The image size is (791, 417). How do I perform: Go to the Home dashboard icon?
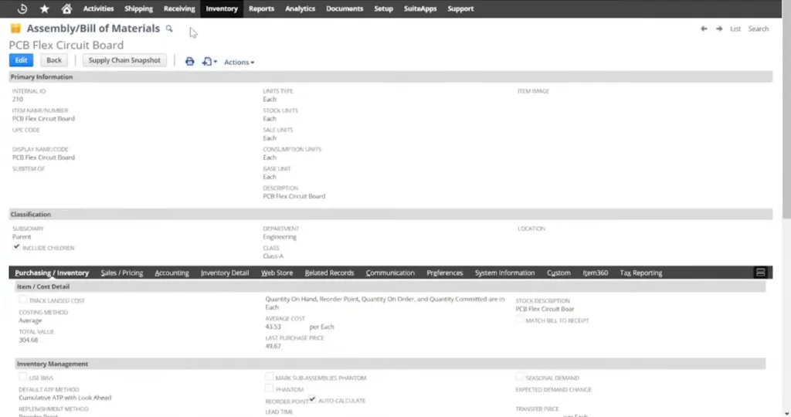point(66,8)
